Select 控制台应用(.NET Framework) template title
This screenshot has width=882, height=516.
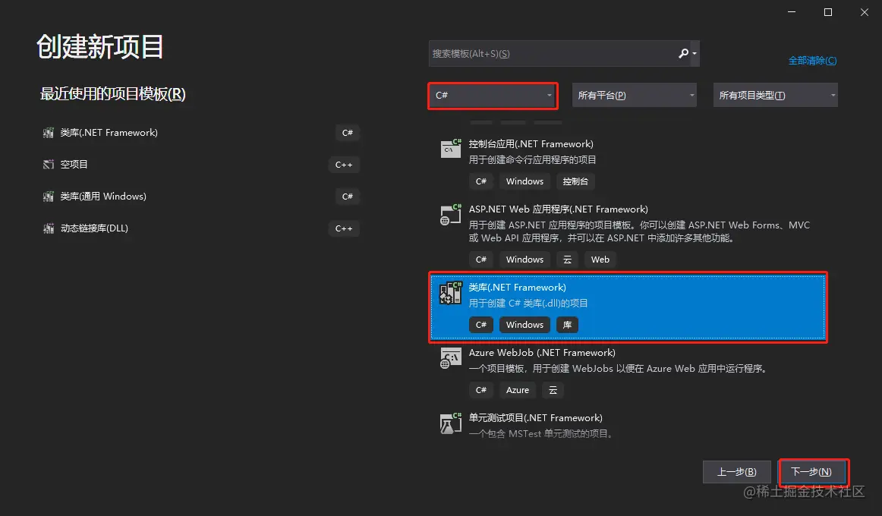click(531, 144)
